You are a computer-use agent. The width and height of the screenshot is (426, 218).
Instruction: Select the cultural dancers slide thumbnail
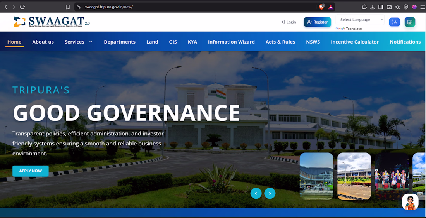point(392,176)
